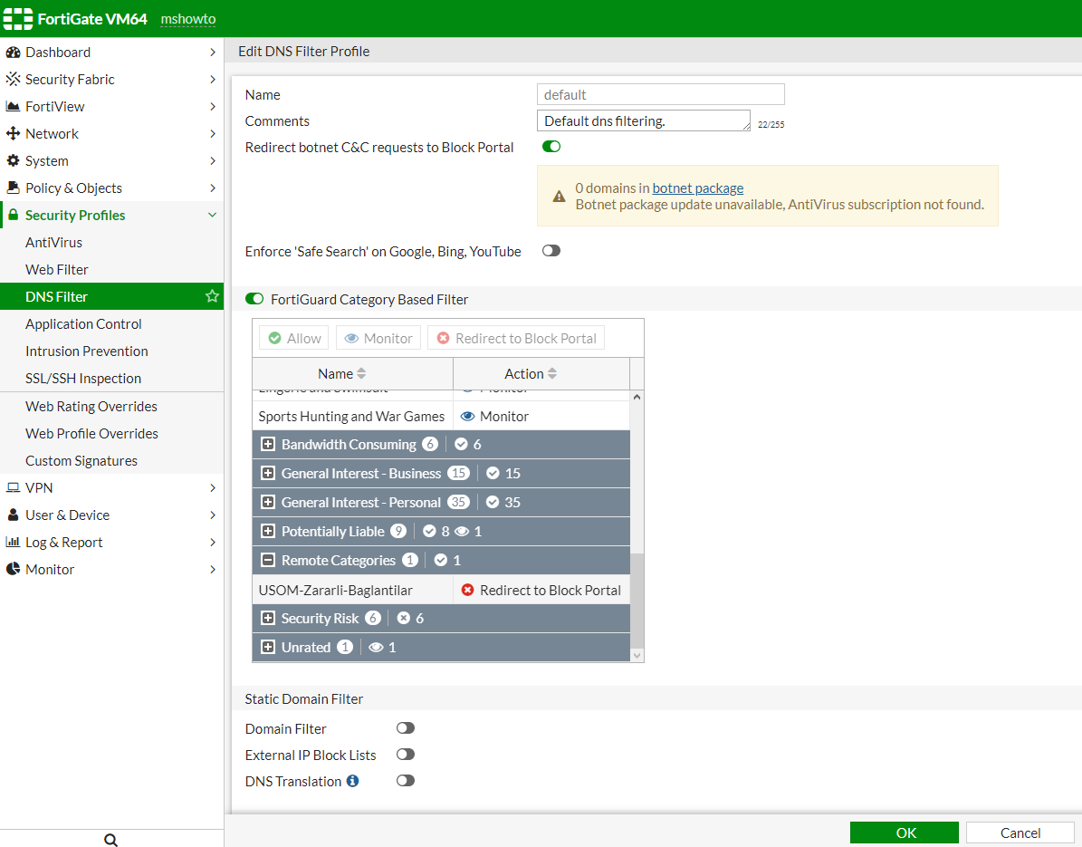Screen dimensions: 1082x847
Task: Click the FortiGate logo icon
Action: coord(18,19)
